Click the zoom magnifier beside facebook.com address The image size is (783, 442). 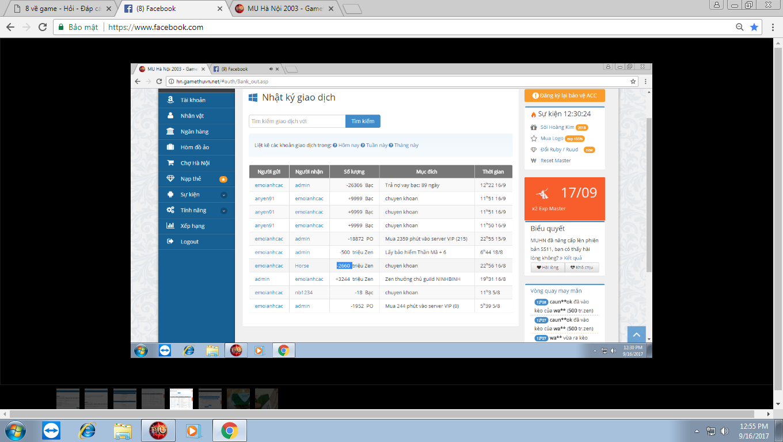pos(740,27)
